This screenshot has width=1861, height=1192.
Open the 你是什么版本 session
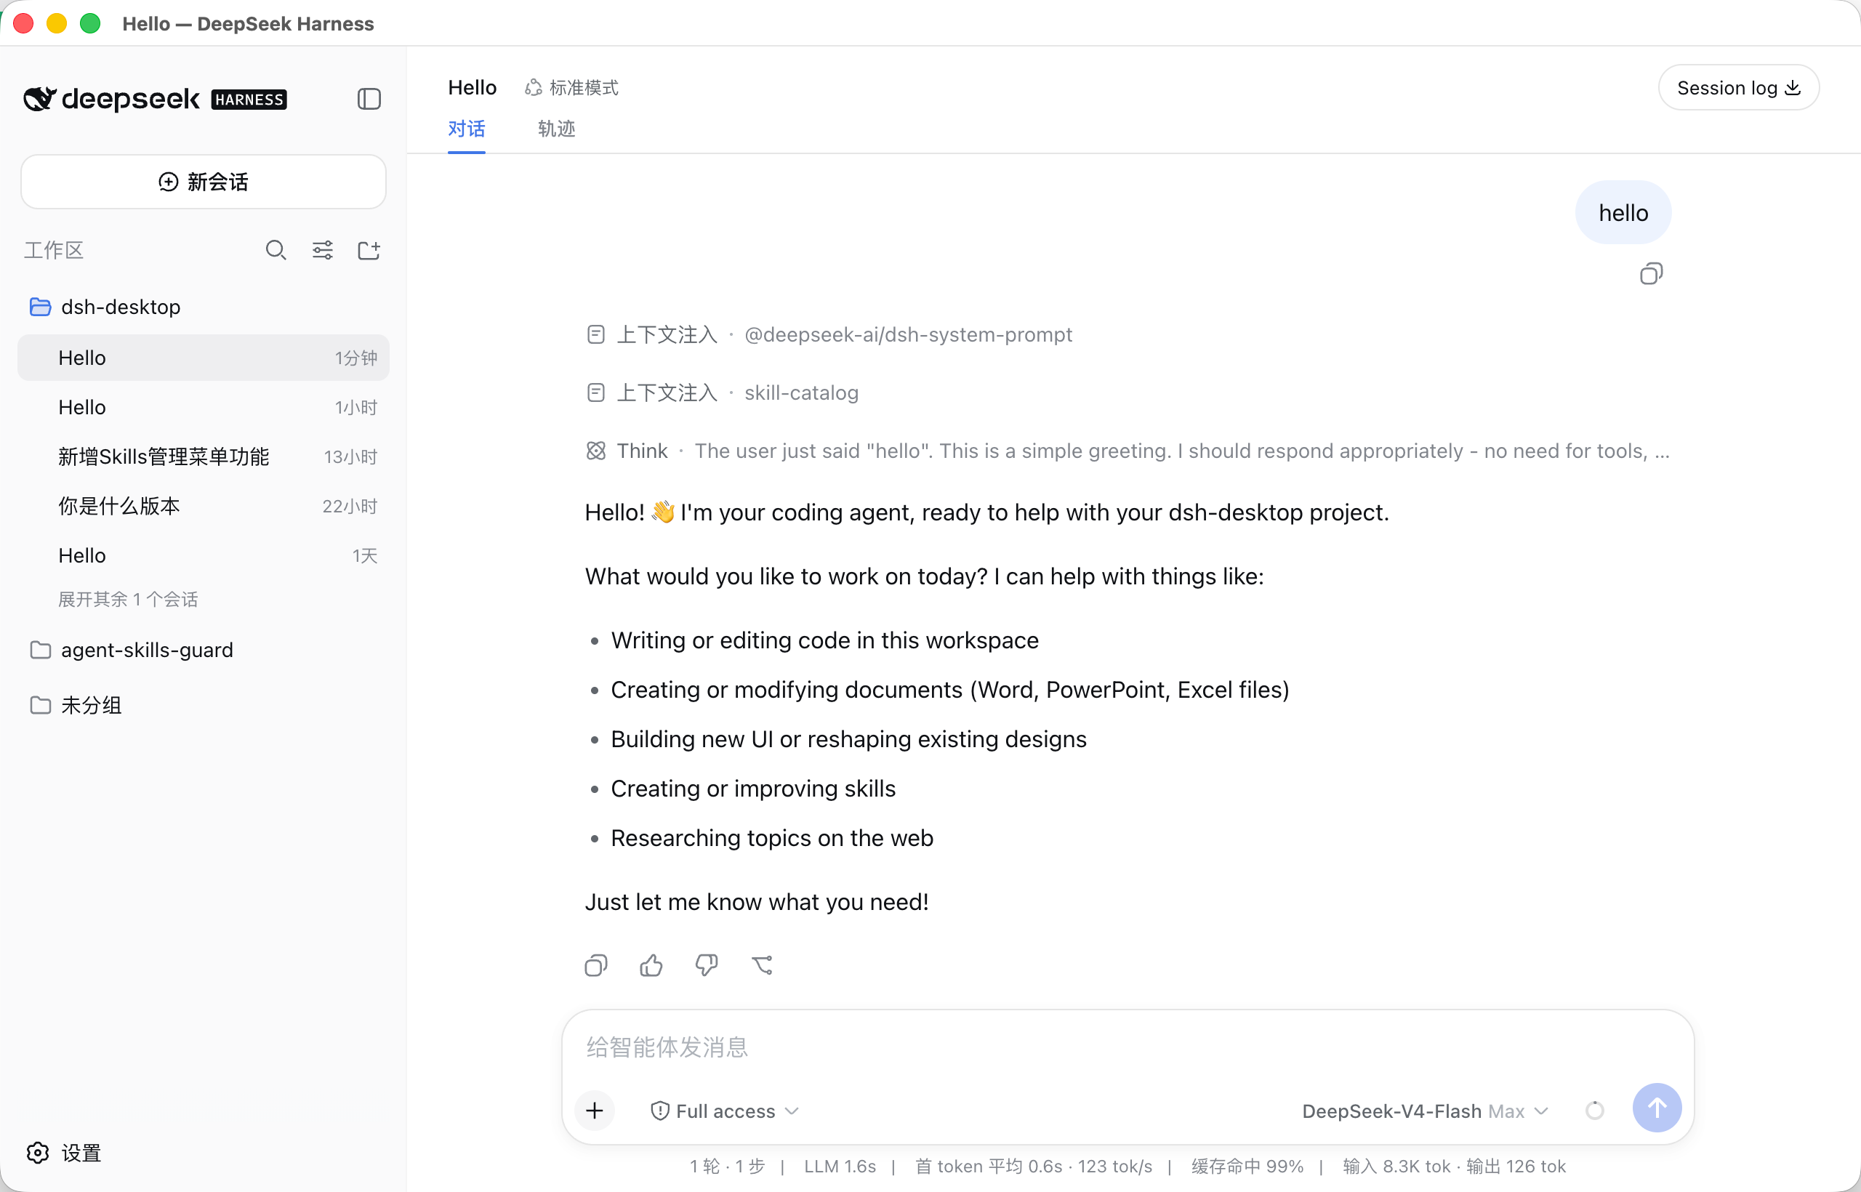point(203,506)
